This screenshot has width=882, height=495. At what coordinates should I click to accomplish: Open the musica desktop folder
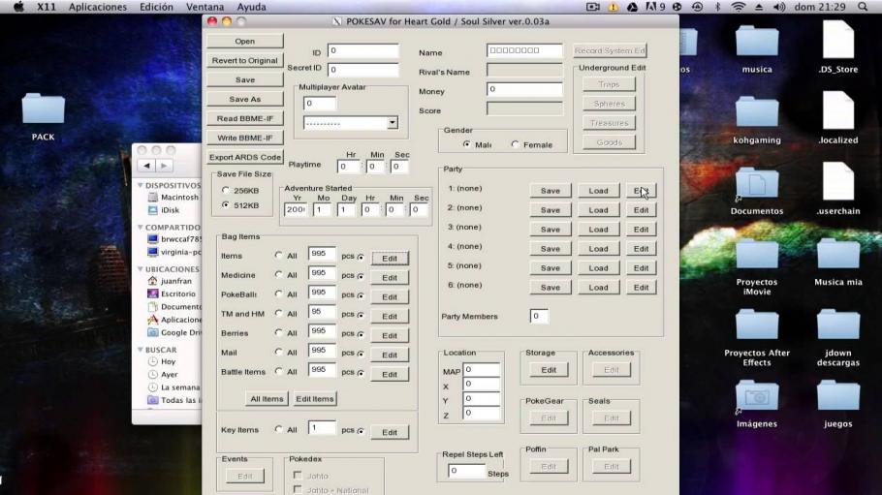coord(757,42)
